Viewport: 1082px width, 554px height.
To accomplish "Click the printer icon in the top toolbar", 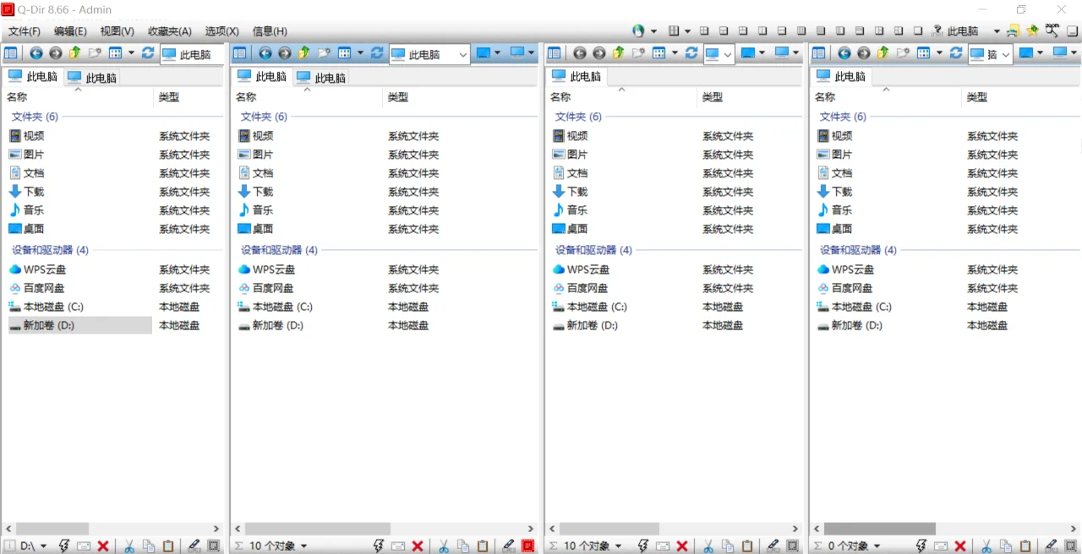I will coord(1013,31).
